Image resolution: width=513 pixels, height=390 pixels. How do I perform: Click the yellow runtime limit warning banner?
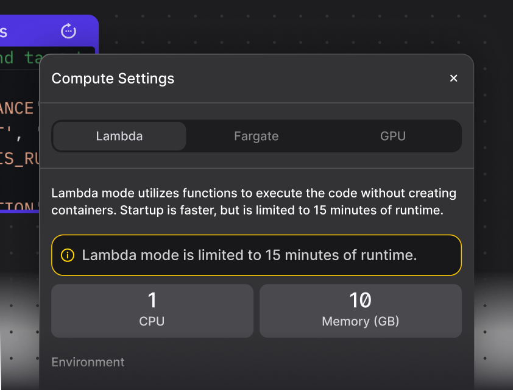256,255
